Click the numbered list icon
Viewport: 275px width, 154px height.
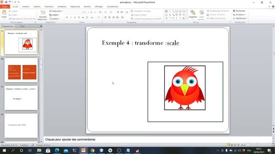tap(111, 12)
